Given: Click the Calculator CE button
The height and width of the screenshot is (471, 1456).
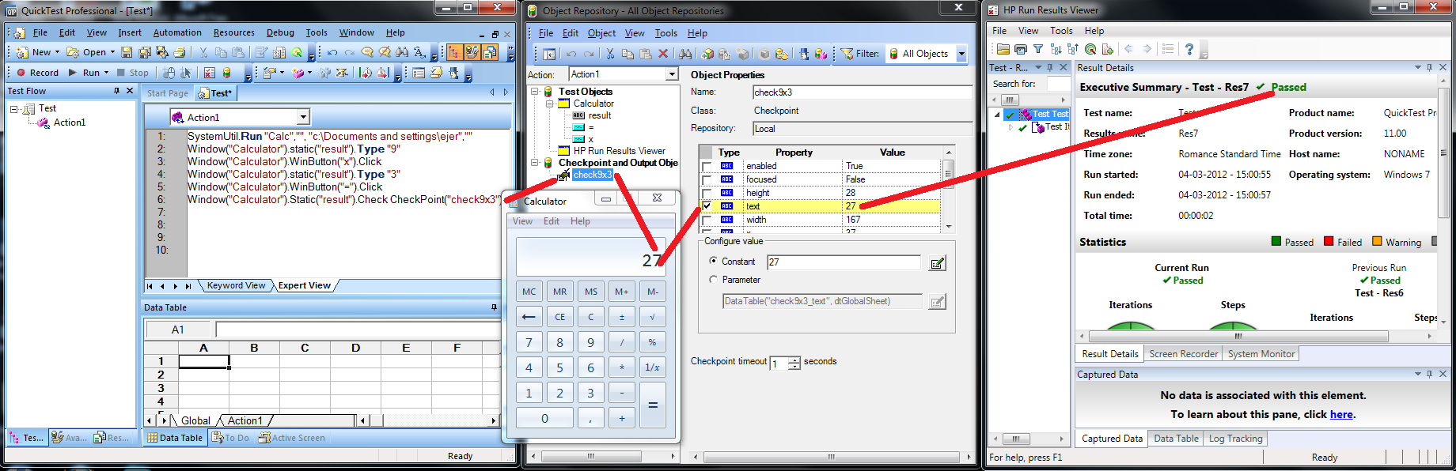Looking at the screenshot, I should click(x=560, y=317).
